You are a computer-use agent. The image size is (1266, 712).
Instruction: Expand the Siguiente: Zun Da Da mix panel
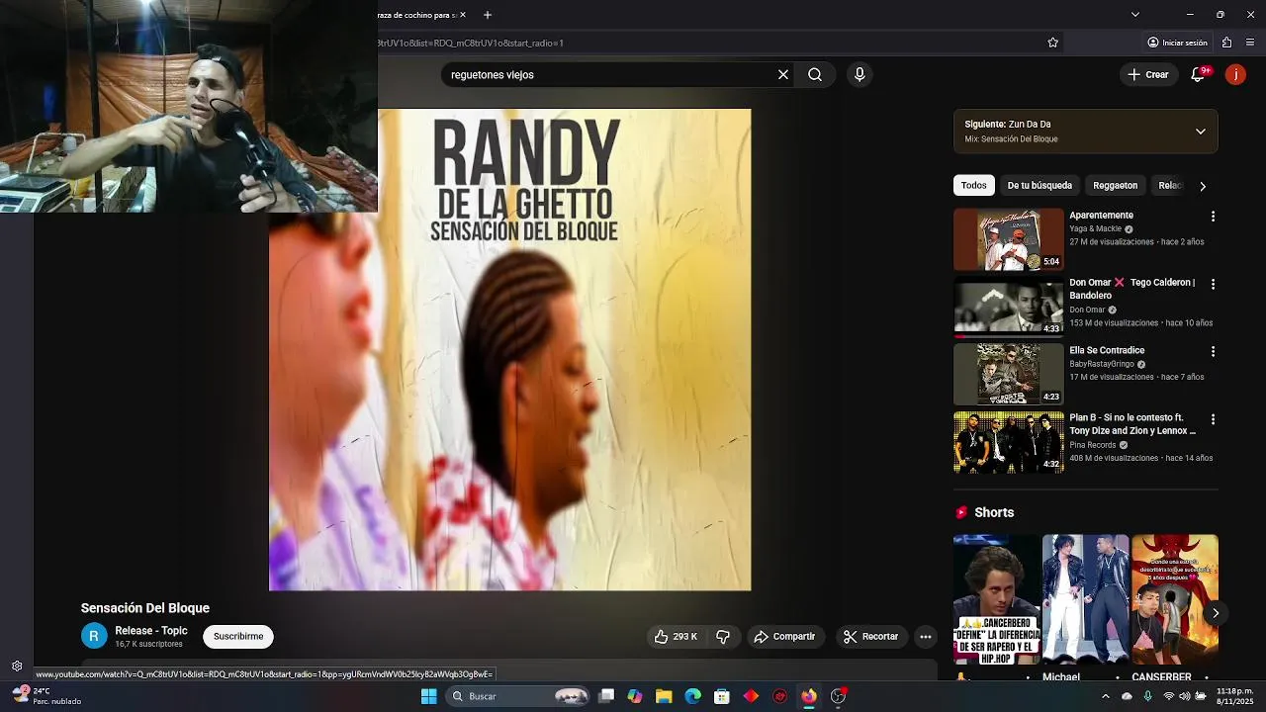(1200, 132)
